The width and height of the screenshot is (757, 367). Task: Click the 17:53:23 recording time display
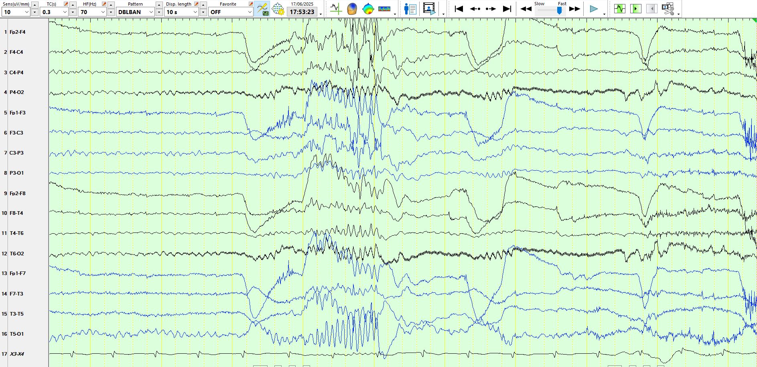(x=302, y=12)
